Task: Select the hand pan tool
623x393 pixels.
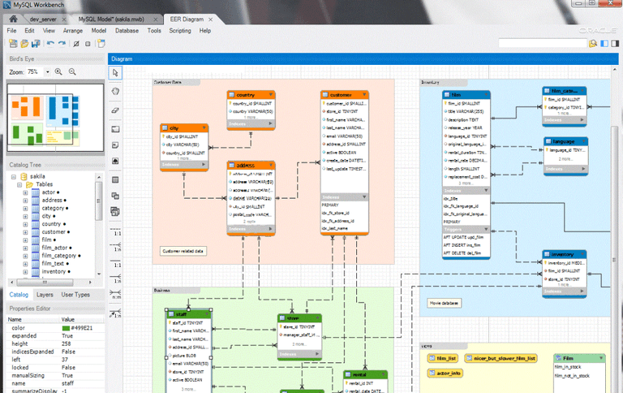Action: 115,92
